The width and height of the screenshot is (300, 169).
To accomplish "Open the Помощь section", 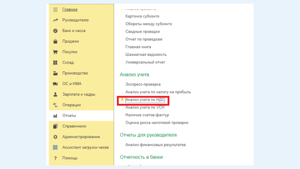I will [x=70, y=158].
